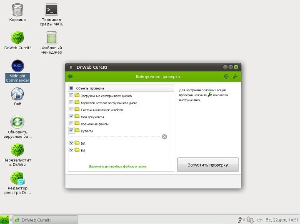The image size is (300, 224).
Task: Open the clock showing Вс, 22 дек, 14:51
Action: pos(282,220)
